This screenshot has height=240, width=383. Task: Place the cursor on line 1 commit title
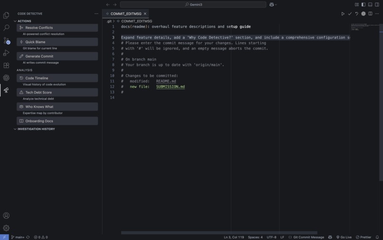(x=186, y=27)
